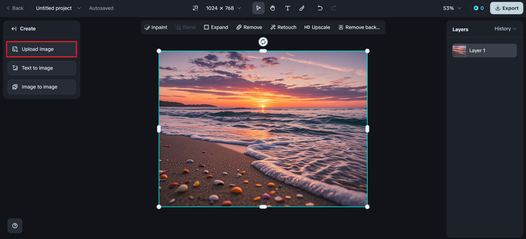Click the Blend tool
This screenshot has height=239, width=526.
[185, 27]
